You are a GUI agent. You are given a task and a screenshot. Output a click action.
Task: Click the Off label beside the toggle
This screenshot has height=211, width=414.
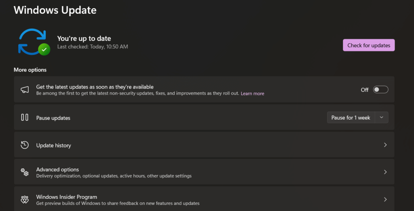click(x=365, y=90)
